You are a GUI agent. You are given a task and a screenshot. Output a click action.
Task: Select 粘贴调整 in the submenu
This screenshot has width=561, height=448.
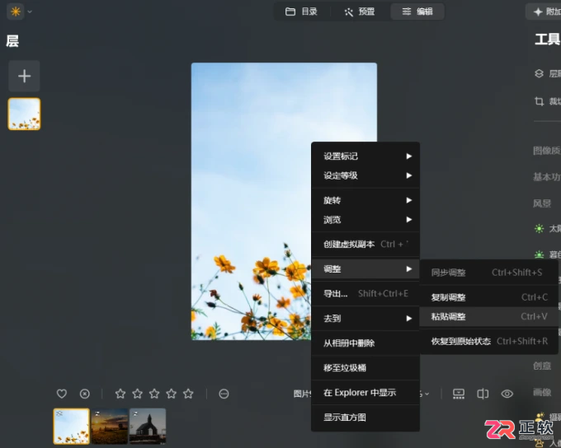click(x=488, y=316)
